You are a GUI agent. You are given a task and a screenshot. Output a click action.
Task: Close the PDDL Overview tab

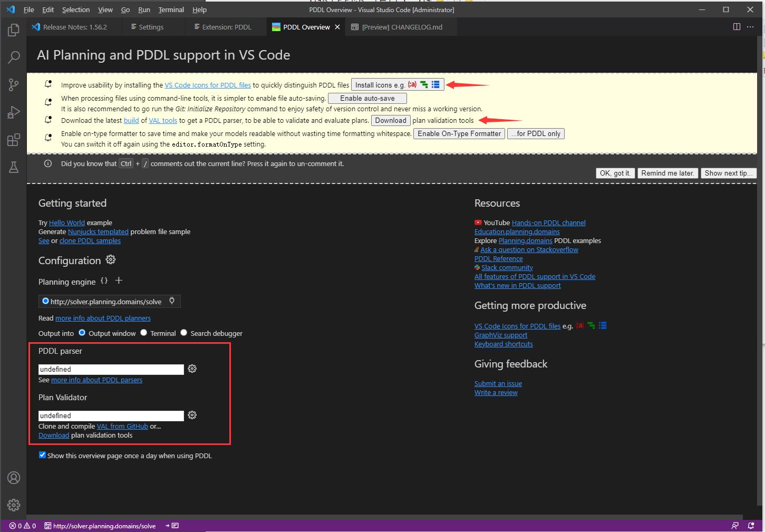[x=337, y=27]
